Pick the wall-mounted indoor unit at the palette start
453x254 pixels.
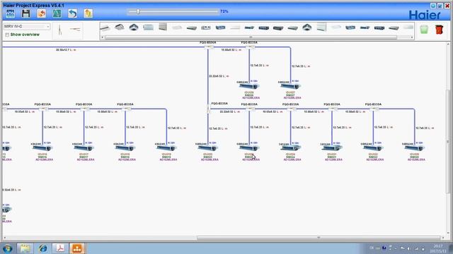[105, 28]
